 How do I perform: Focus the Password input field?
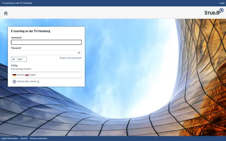46,53
